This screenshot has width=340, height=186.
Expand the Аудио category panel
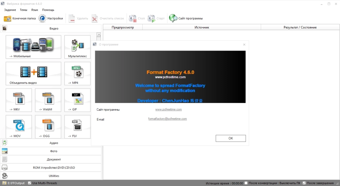point(51,143)
